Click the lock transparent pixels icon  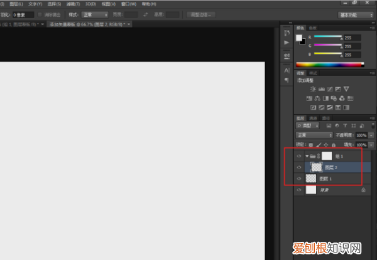point(310,144)
